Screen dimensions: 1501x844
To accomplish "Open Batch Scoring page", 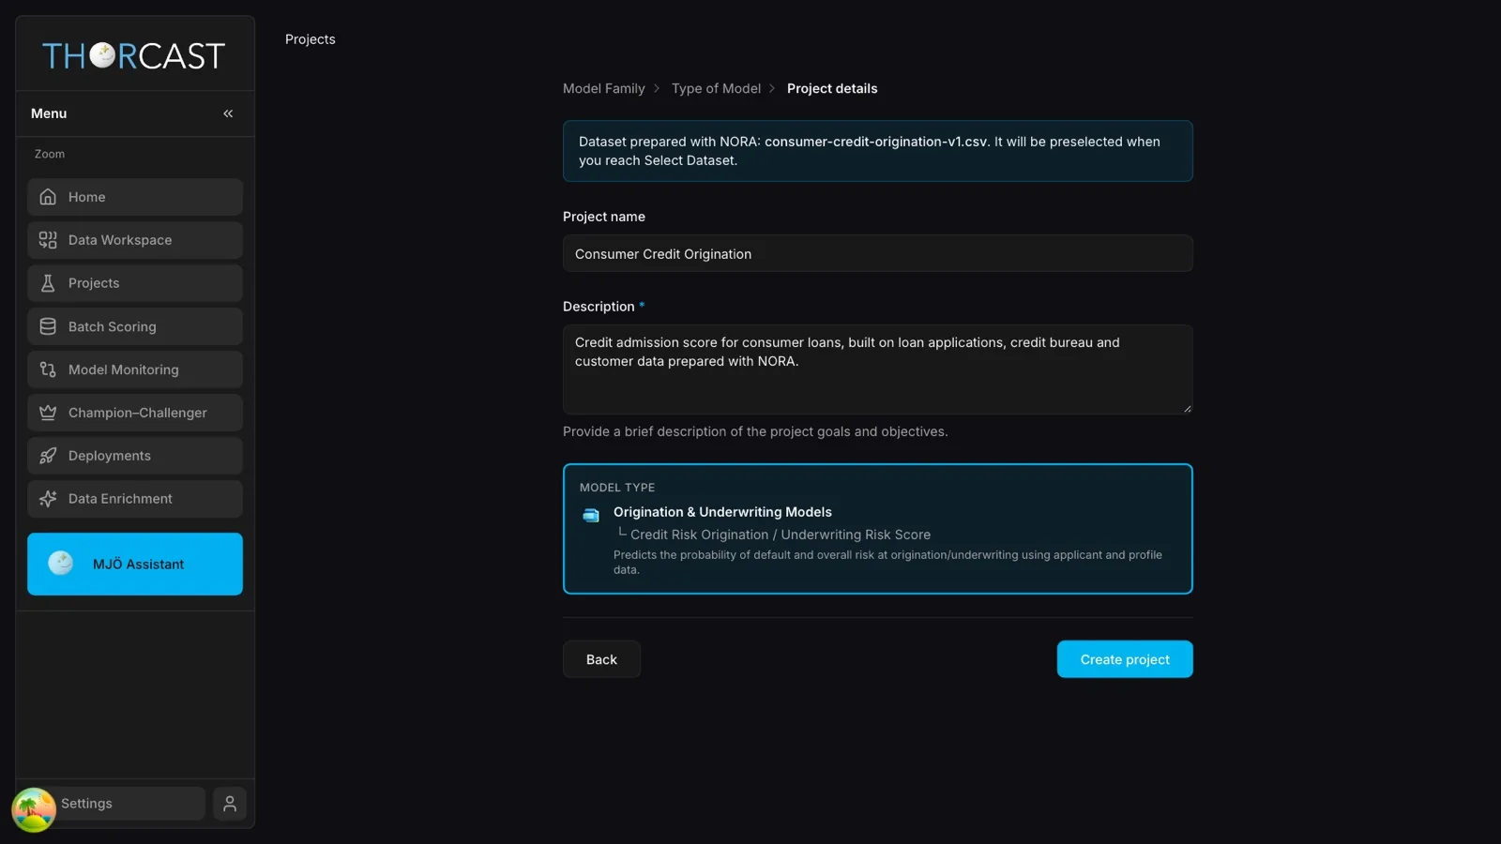I will tap(135, 326).
